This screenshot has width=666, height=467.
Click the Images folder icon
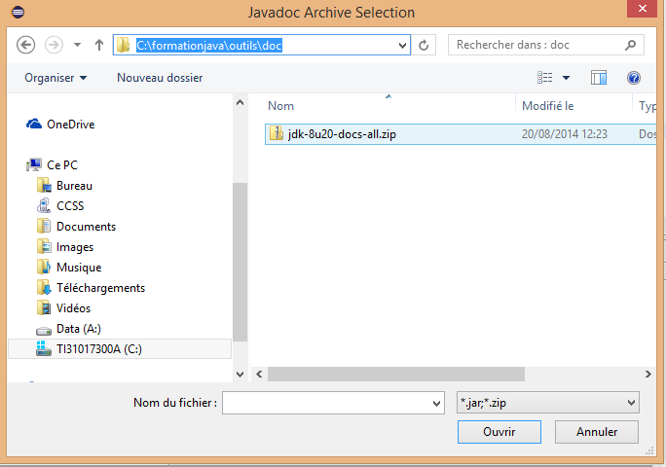click(44, 247)
